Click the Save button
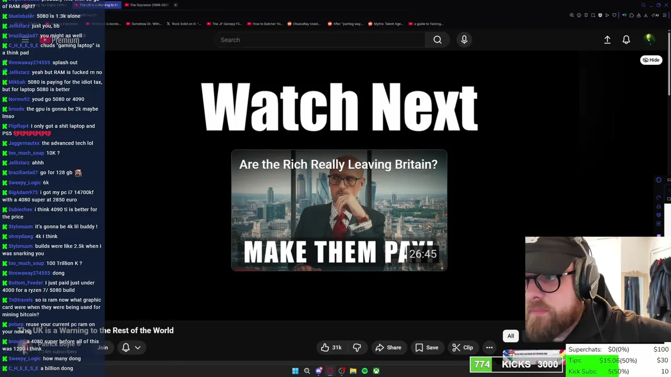The width and height of the screenshot is (671, 377). pos(427,348)
